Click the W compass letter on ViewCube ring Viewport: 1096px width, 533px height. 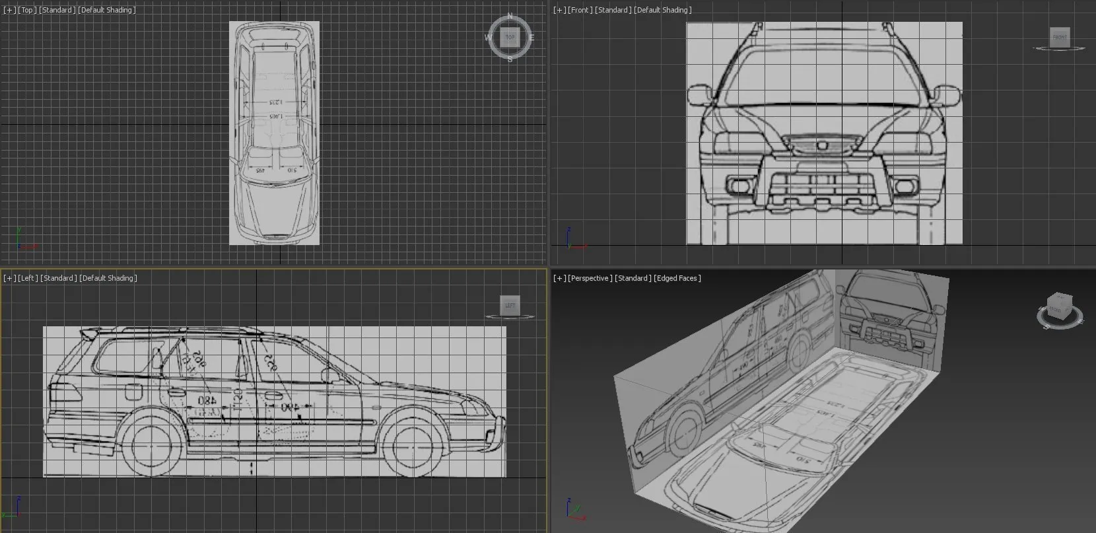(488, 38)
